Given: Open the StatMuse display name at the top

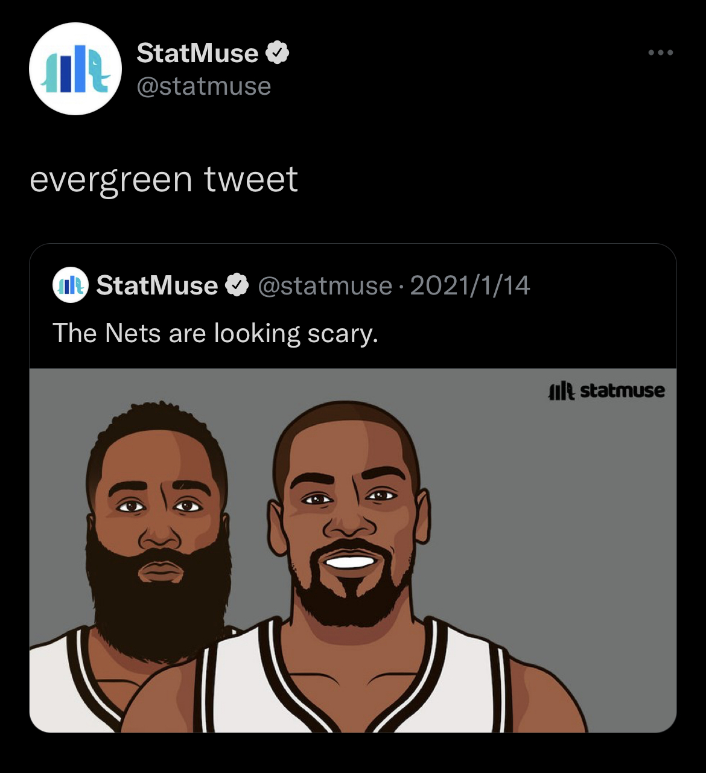Looking at the screenshot, I should pos(197,53).
